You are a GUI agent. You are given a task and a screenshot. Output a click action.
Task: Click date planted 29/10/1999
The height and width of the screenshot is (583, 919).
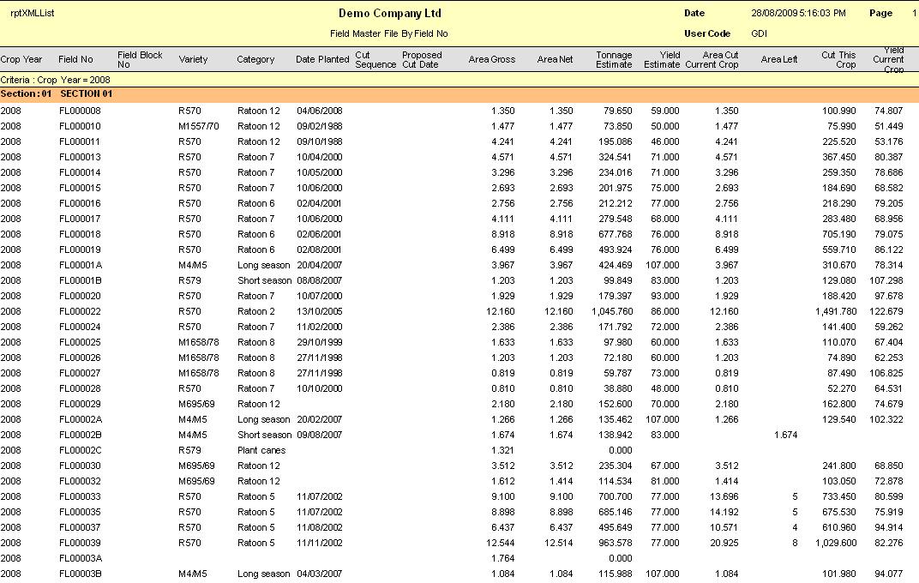coord(320,342)
